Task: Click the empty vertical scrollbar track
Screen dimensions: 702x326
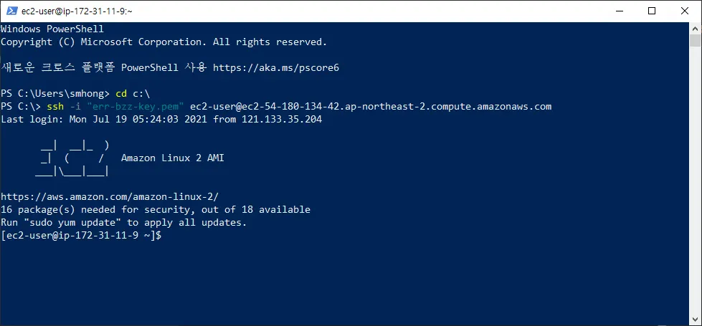Action: click(x=695, y=179)
